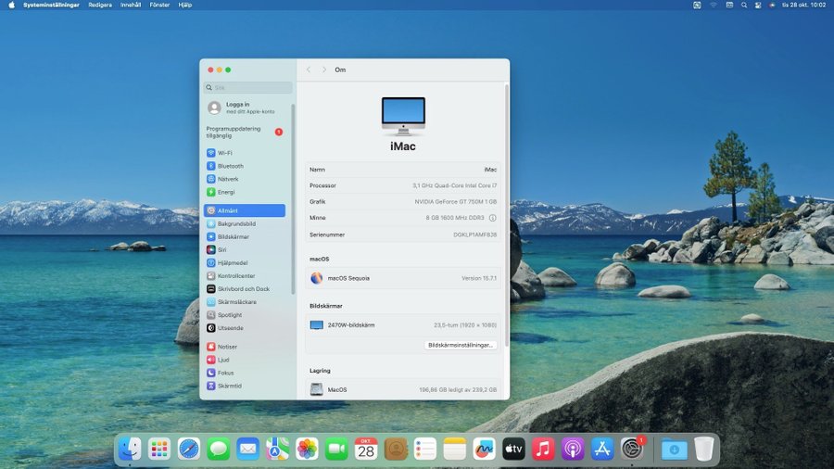
Task: Go back using the left chevron arrow
Action: [309, 70]
